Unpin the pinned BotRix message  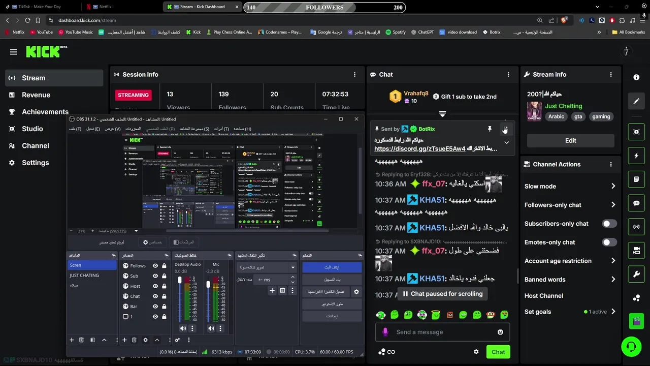coord(490,129)
